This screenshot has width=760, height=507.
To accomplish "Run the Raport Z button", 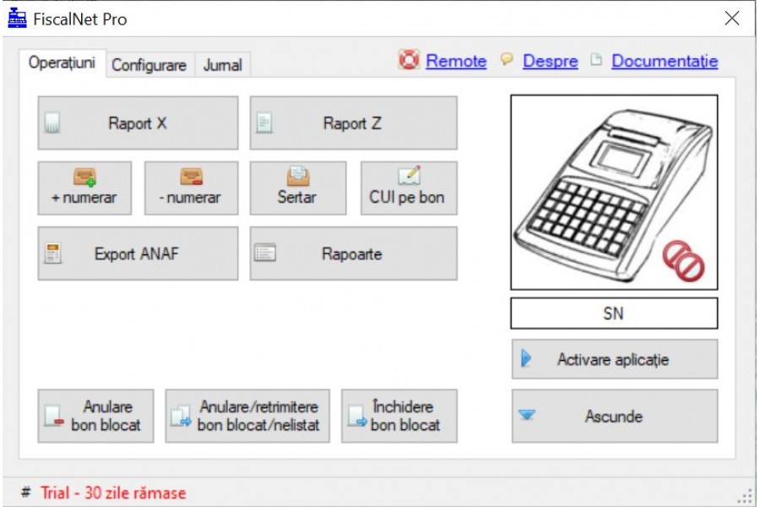I will 353,123.
